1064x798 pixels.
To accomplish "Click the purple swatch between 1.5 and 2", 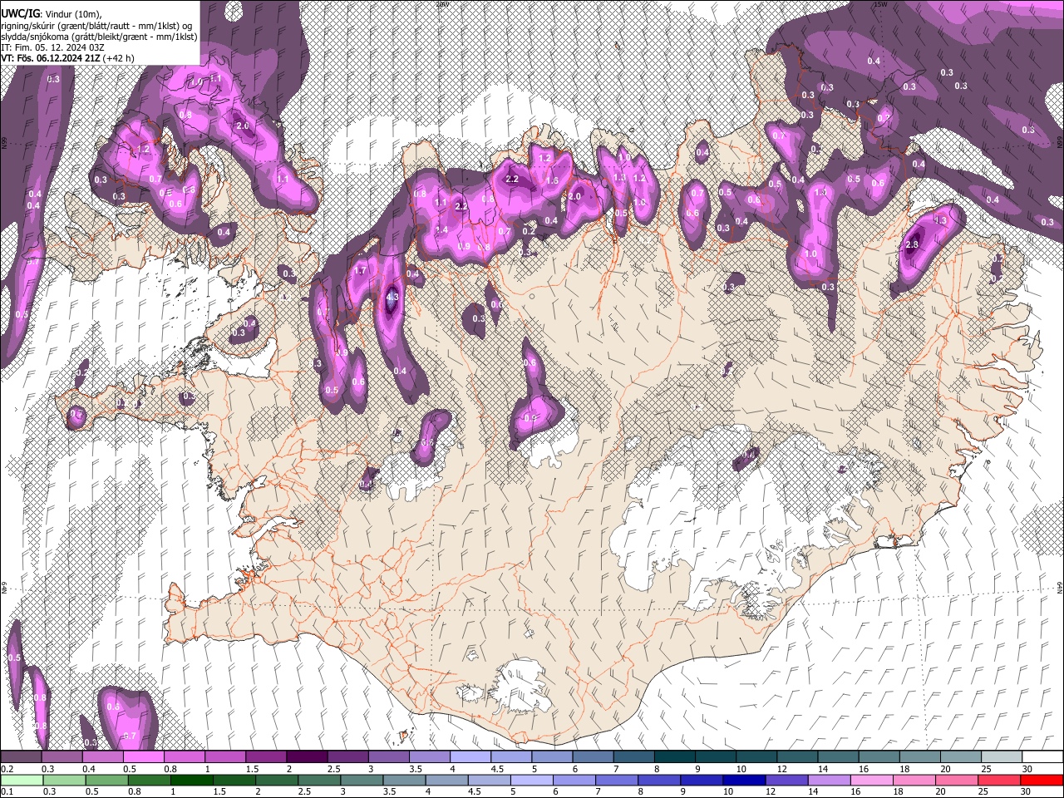I will pos(266,757).
